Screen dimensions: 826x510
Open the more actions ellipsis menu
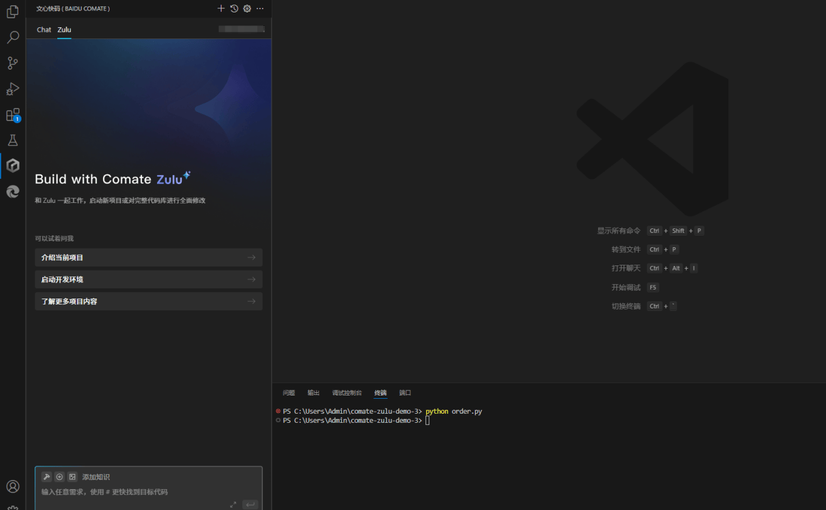260,8
